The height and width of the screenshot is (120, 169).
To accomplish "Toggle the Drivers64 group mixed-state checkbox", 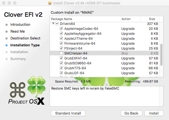I will [57, 24].
